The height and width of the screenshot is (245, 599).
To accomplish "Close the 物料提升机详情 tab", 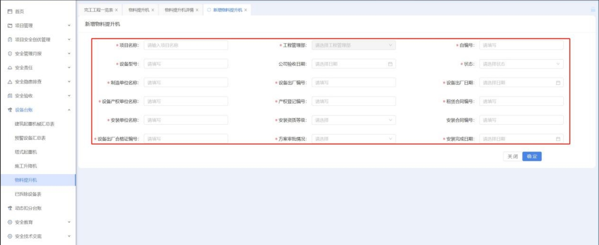I will 197,10.
